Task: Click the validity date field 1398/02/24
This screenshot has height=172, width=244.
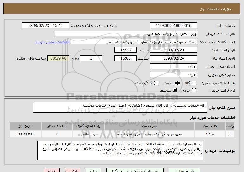Action: pos(174,58)
